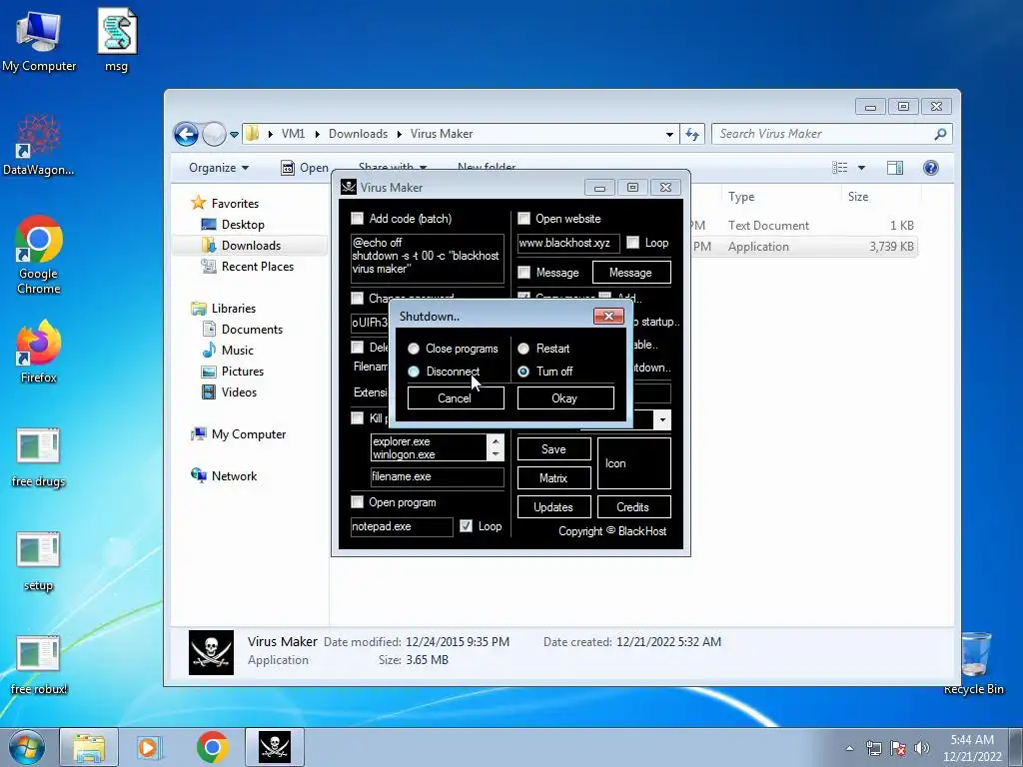Screen dimensions: 1023x767
Task: Open the Chrome taskbar icon
Action: 212,747
